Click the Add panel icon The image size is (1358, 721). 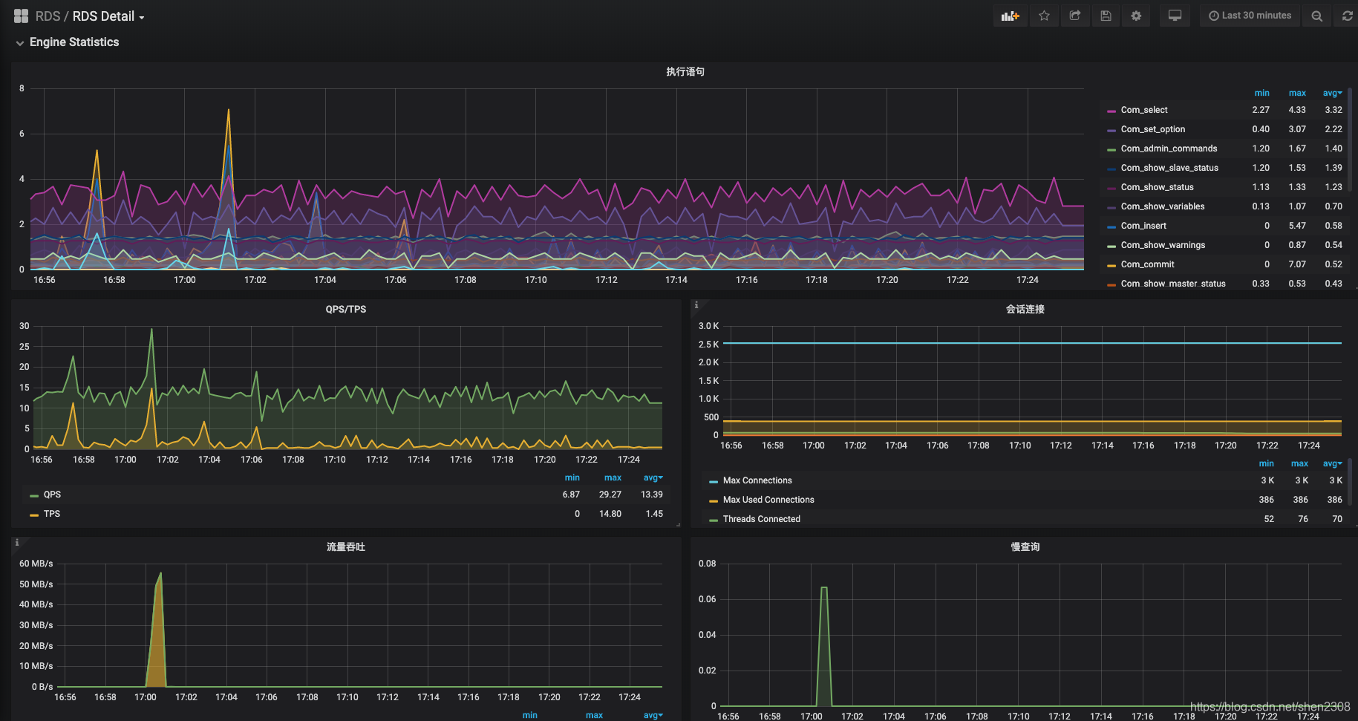[1010, 16]
